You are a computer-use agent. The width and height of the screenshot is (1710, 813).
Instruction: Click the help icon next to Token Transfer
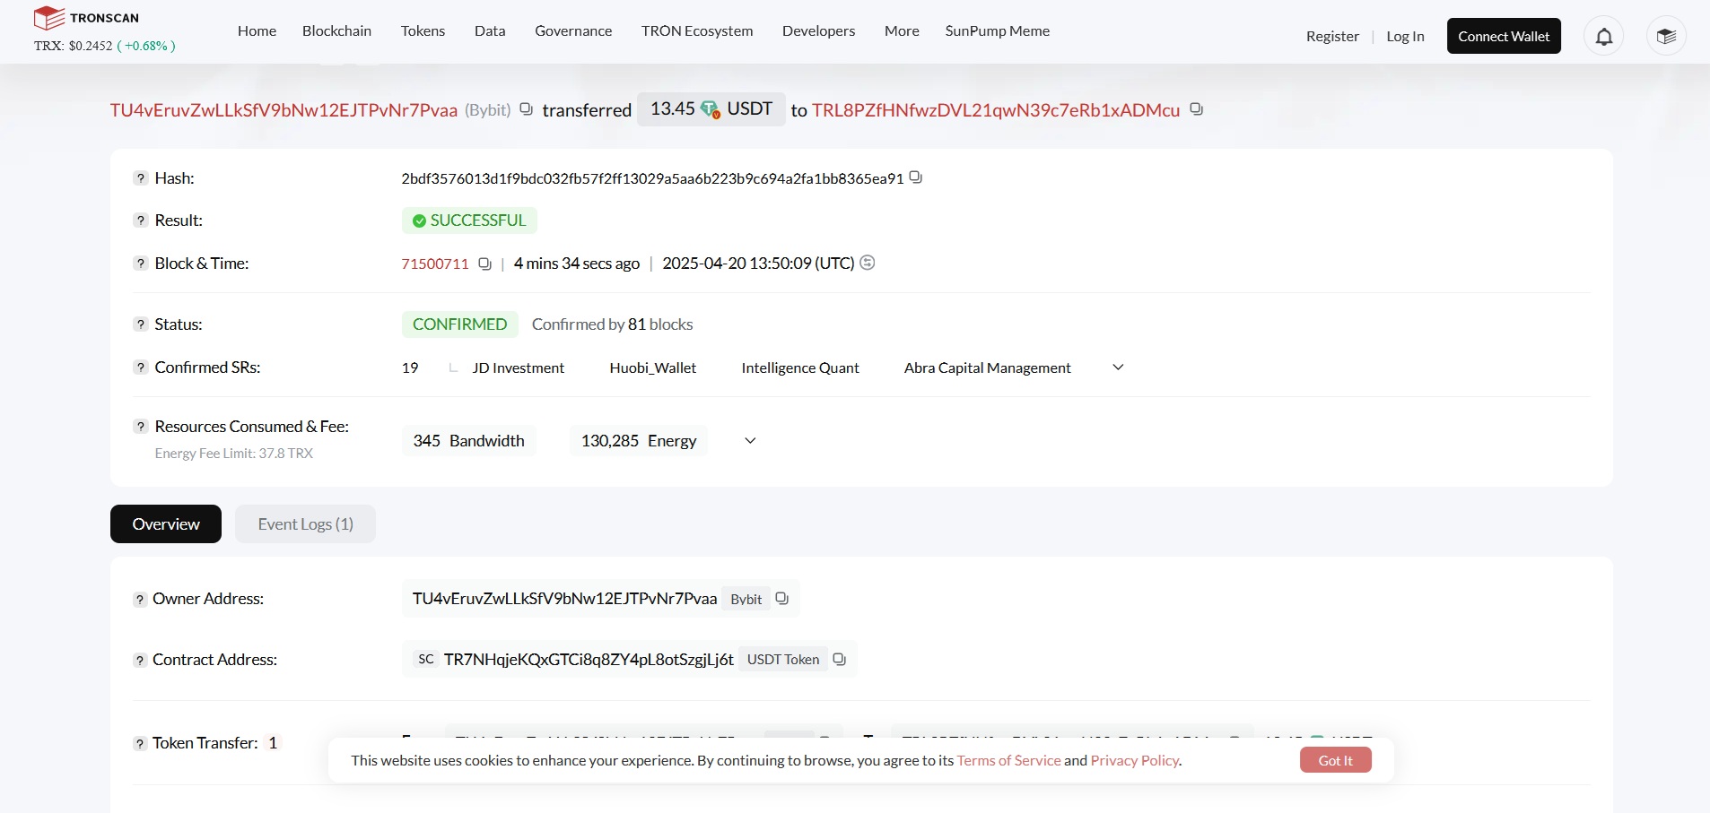click(140, 744)
